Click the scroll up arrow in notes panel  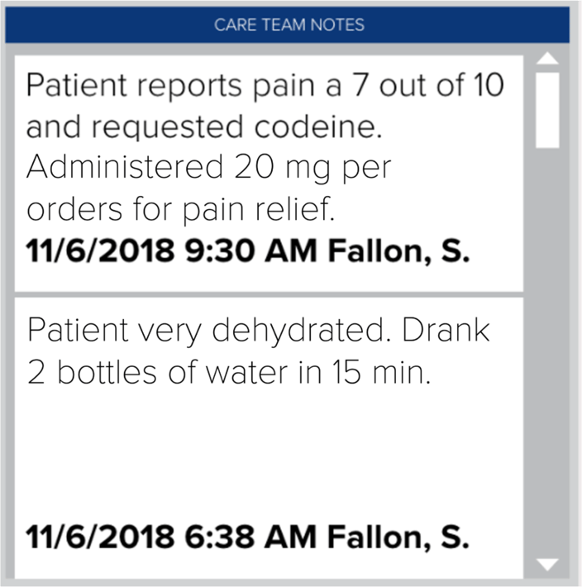[x=547, y=58]
